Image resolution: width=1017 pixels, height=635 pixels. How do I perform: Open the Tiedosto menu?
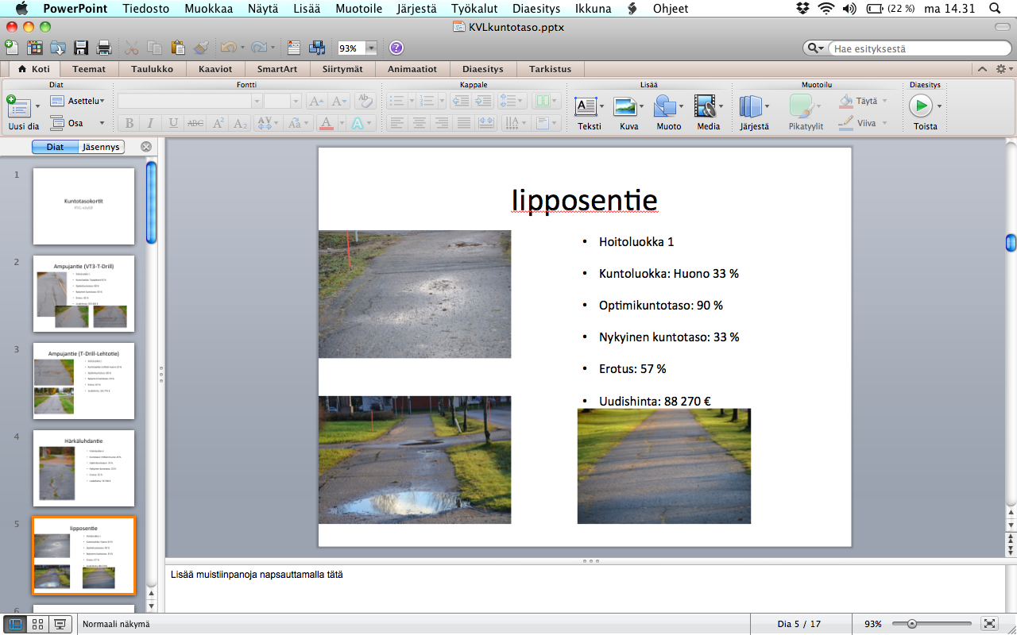click(x=145, y=9)
